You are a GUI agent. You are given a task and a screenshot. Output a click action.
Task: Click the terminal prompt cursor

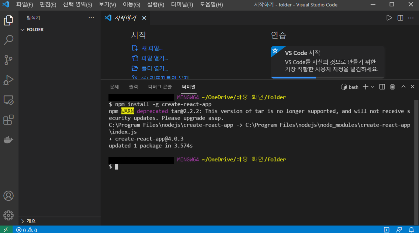click(117, 167)
